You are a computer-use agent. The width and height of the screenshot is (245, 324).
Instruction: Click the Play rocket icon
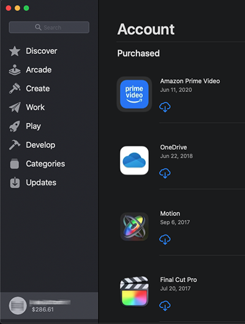(15, 126)
